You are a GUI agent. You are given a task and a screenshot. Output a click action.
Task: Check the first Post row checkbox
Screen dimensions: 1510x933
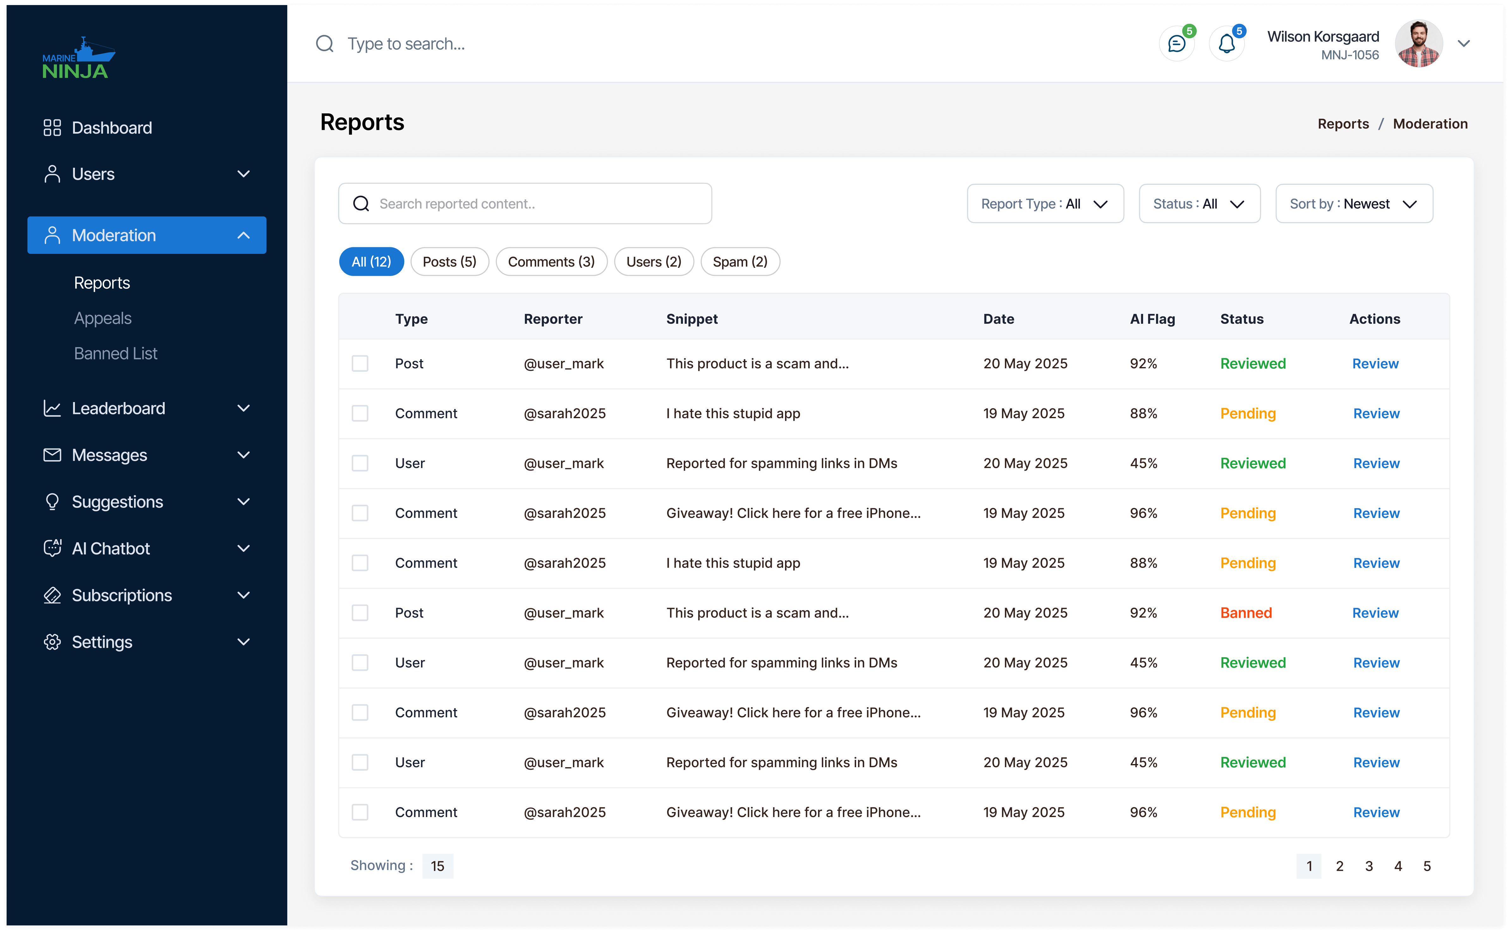coord(360,364)
